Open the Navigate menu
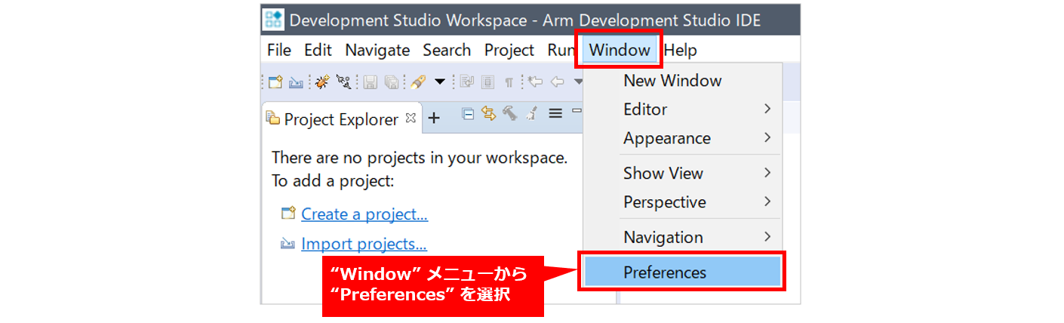 point(377,51)
